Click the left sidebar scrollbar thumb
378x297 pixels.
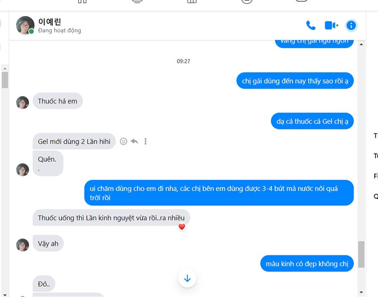coord(5,80)
